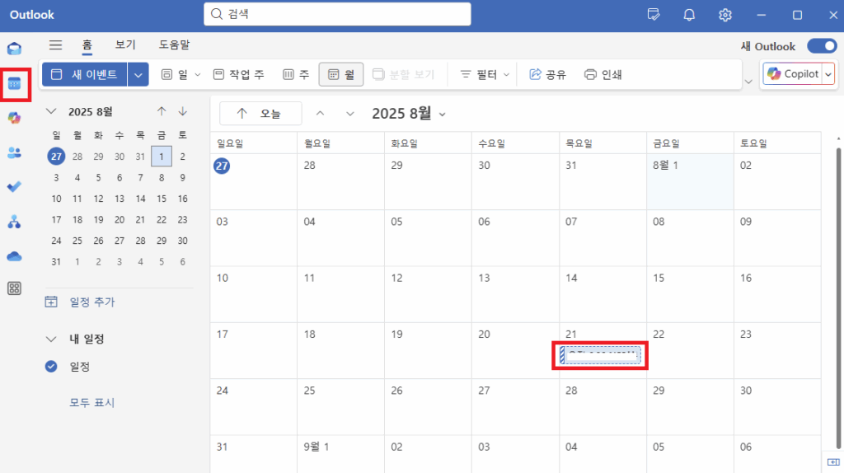Click the Copilot button

pos(793,74)
